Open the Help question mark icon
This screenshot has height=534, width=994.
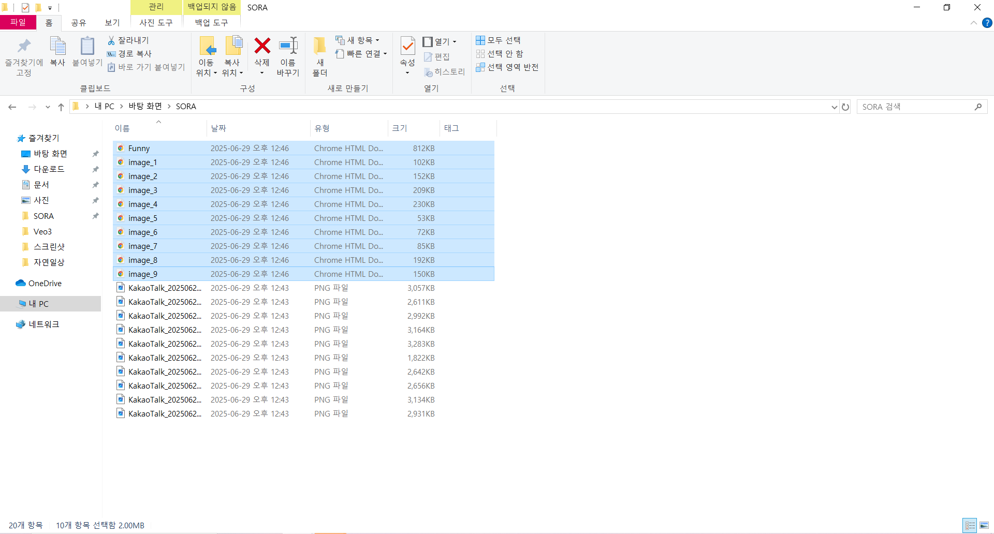(987, 23)
